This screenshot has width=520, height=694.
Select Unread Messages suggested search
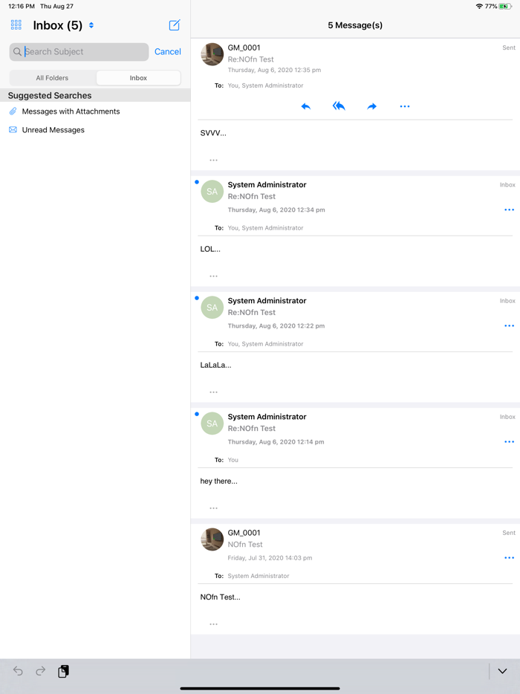[x=53, y=130]
